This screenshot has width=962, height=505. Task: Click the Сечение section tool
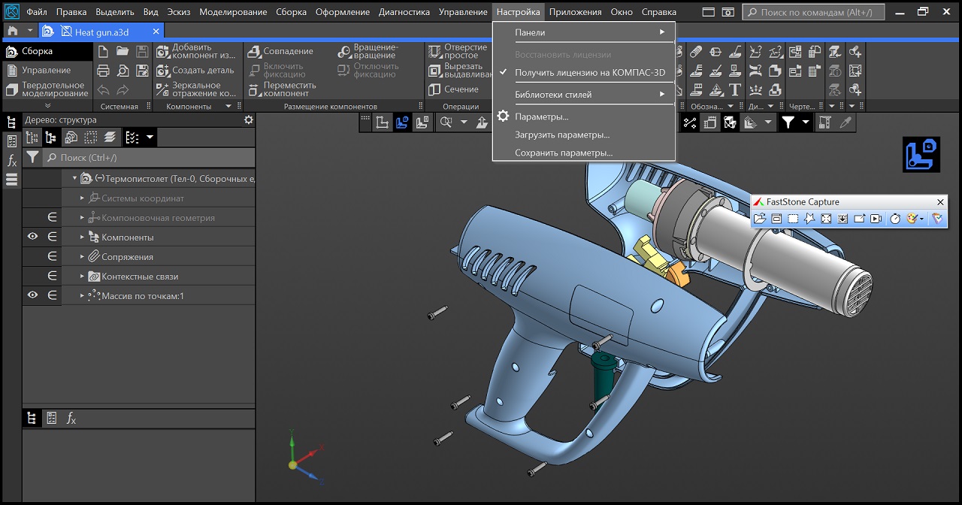[454, 89]
